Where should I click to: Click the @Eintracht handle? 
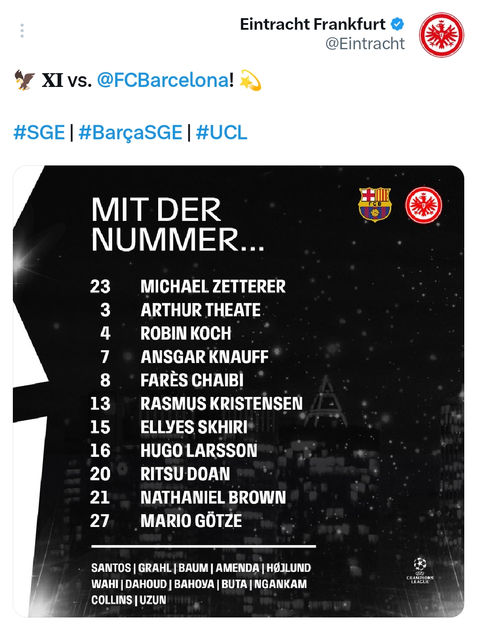click(x=365, y=43)
